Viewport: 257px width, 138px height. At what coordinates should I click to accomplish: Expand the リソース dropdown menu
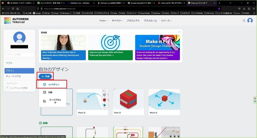pos(166,21)
